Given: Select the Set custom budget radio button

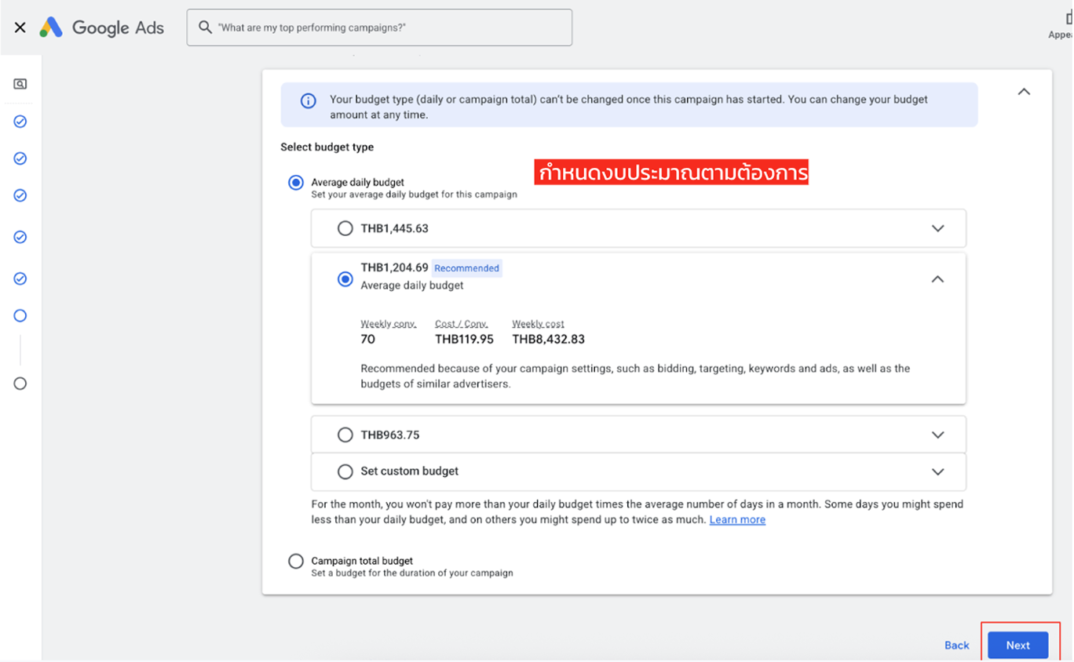Looking at the screenshot, I should click(x=345, y=471).
